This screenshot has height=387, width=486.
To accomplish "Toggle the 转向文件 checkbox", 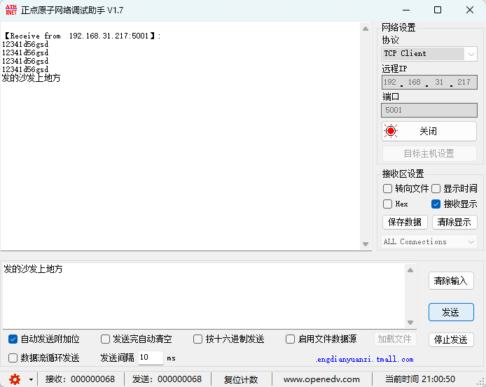I will click(387, 189).
